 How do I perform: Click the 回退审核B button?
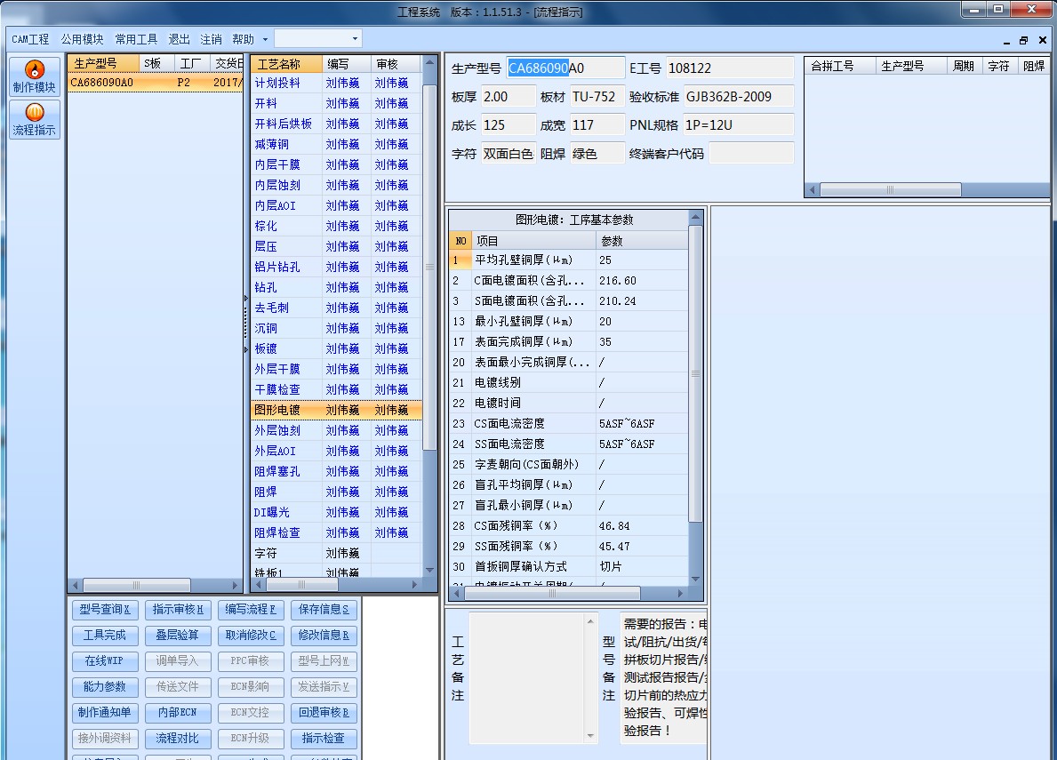[324, 713]
